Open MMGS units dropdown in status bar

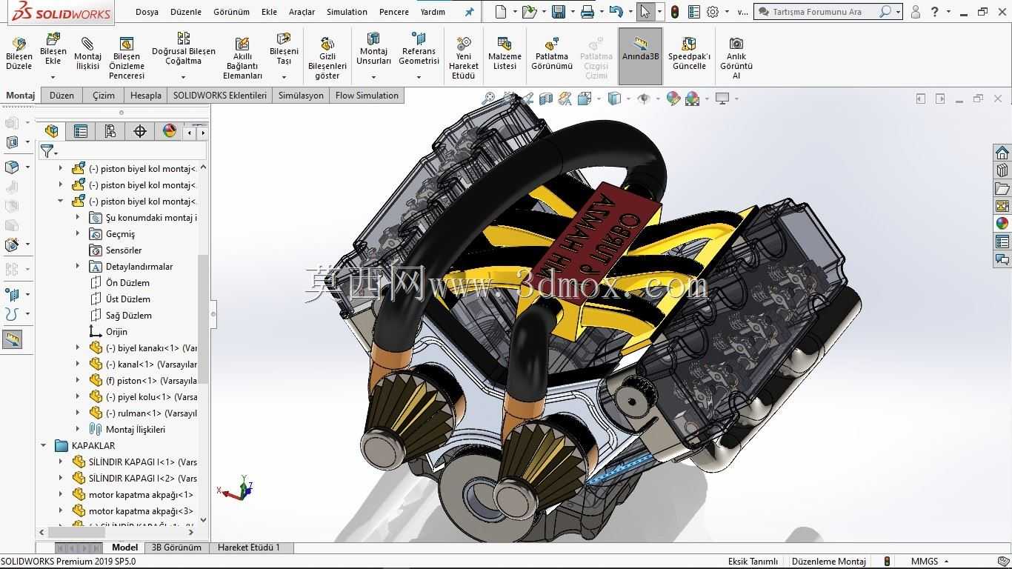(946, 562)
